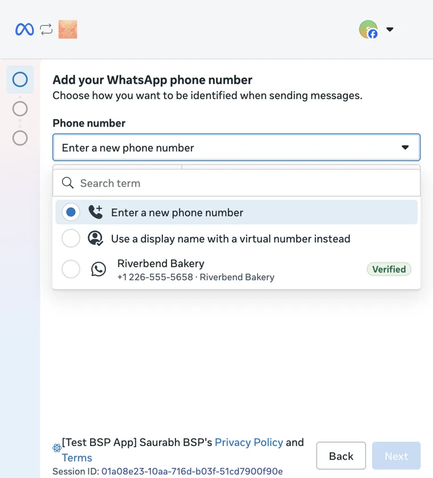Choose 'Enter a new phone number' option text
433x478 pixels.
pos(177,213)
